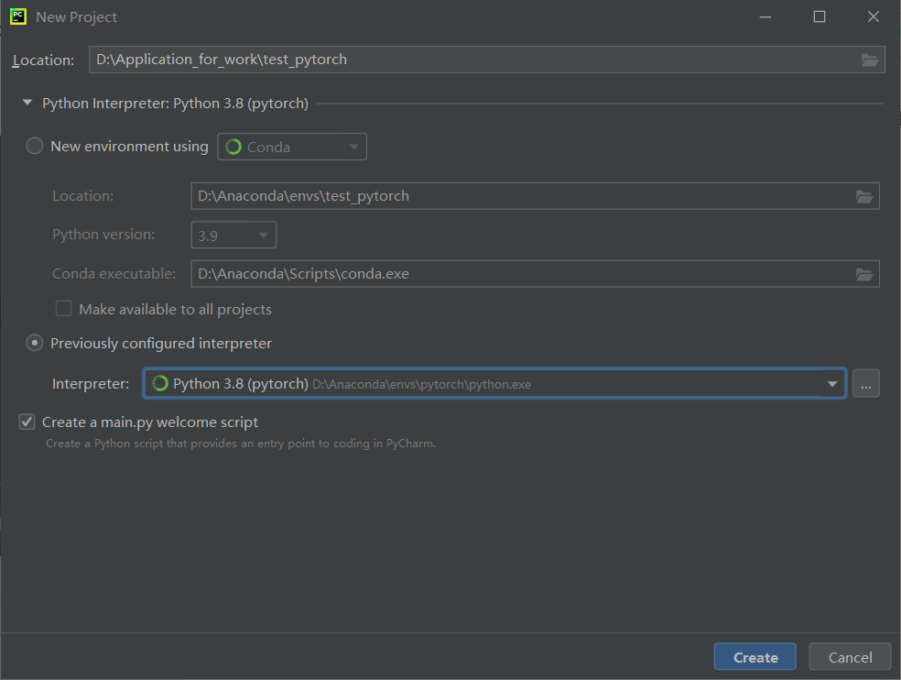Click the Cancel button
Image resolution: width=901 pixels, height=680 pixels.
(x=850, y=656)
